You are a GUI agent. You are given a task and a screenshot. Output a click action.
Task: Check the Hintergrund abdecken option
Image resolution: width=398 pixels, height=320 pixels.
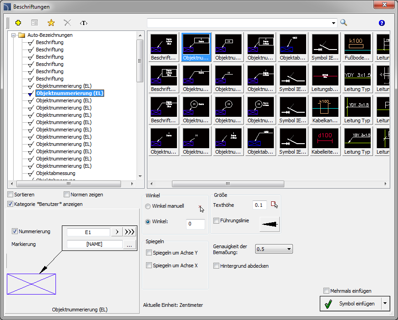click(217, 265)
